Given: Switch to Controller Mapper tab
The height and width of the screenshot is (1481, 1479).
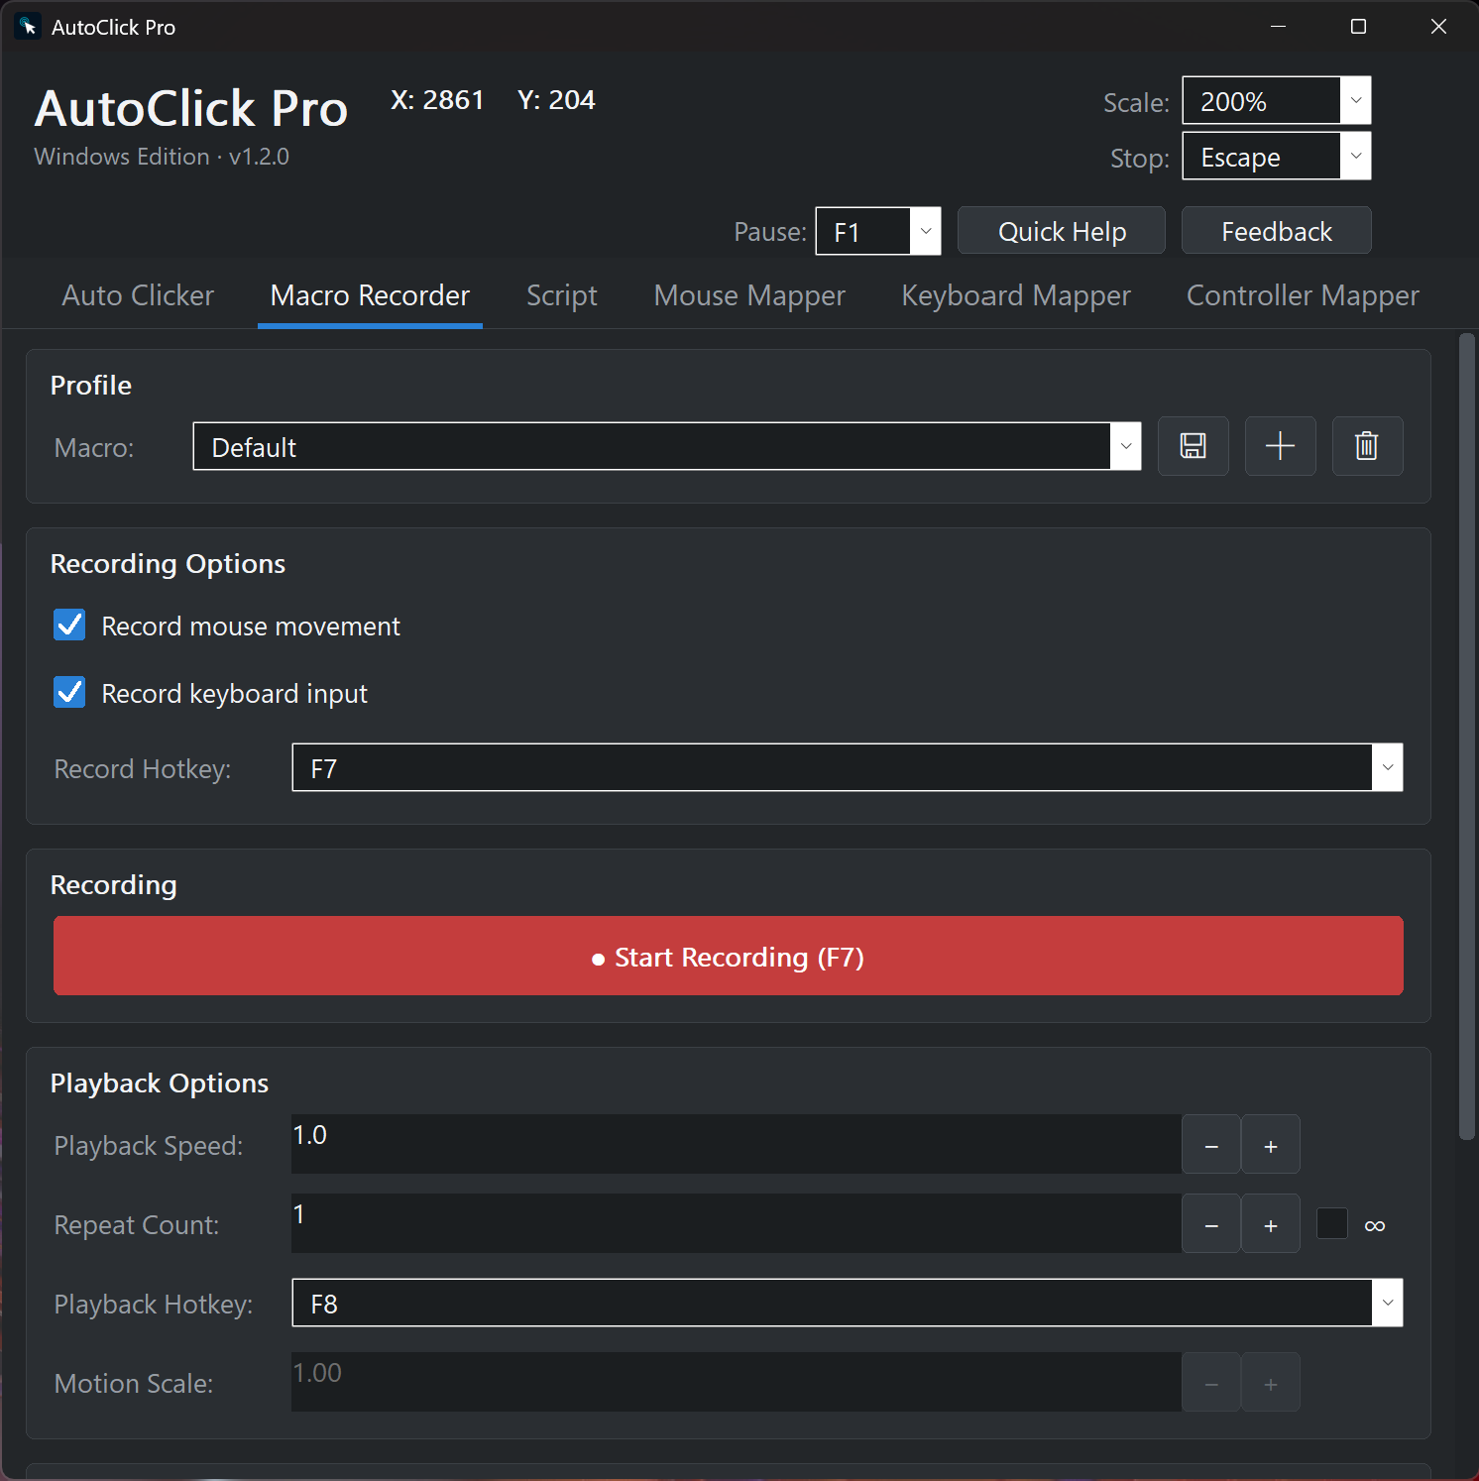Looking at the screenshot, I should coord(1303,295).
